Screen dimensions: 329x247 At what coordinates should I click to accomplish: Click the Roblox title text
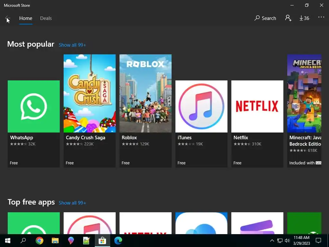coord(129,138)
